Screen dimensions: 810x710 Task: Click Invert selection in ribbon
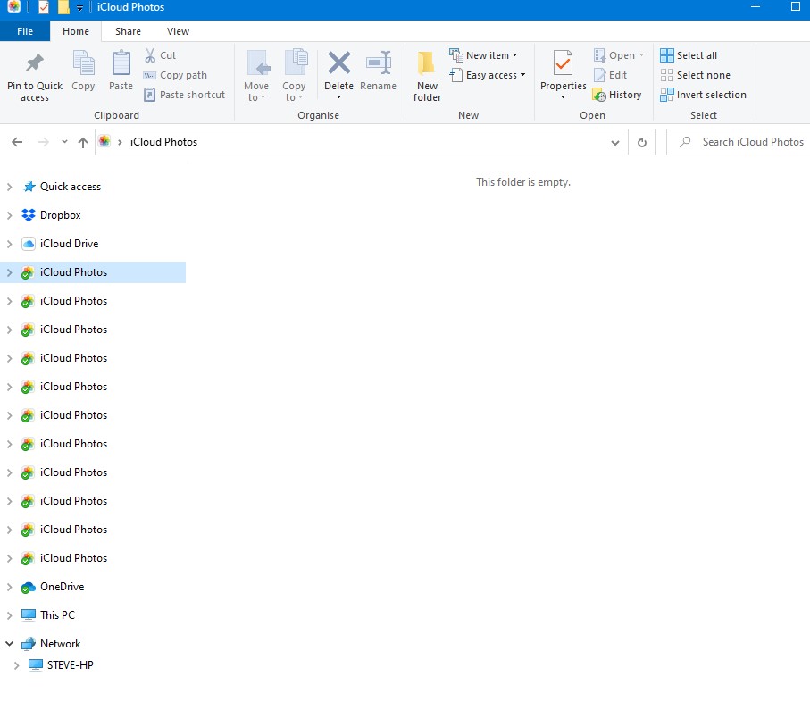703,95
